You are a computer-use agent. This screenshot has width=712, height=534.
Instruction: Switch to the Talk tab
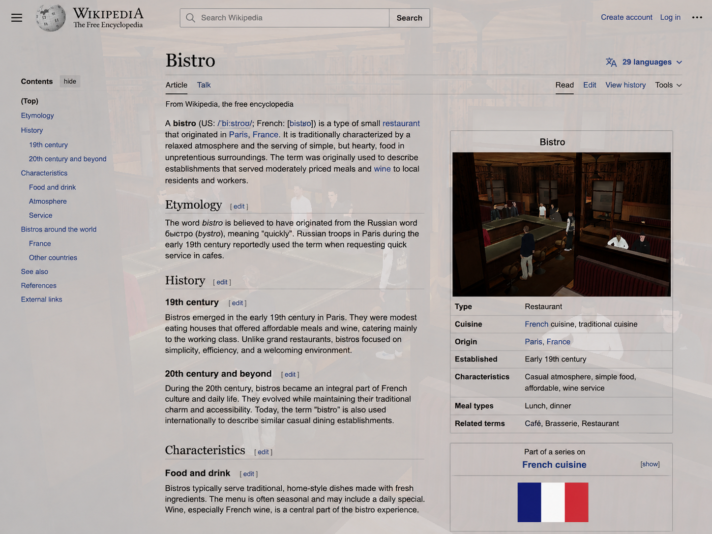(x=204, y=85)
